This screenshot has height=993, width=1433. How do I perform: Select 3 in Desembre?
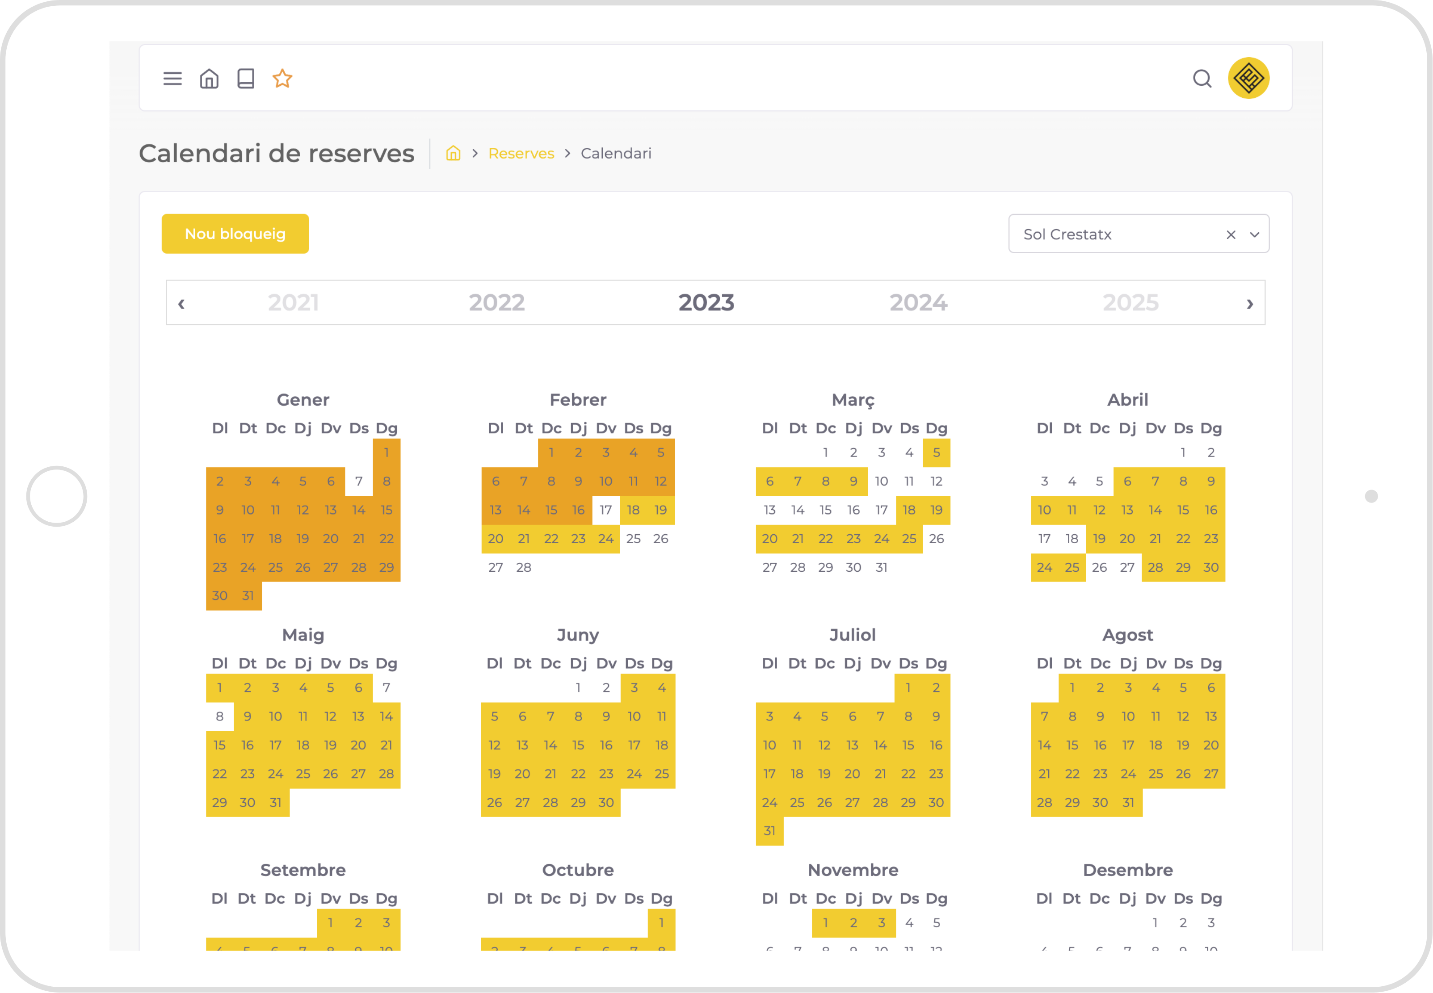click(x=1211, y=923)
